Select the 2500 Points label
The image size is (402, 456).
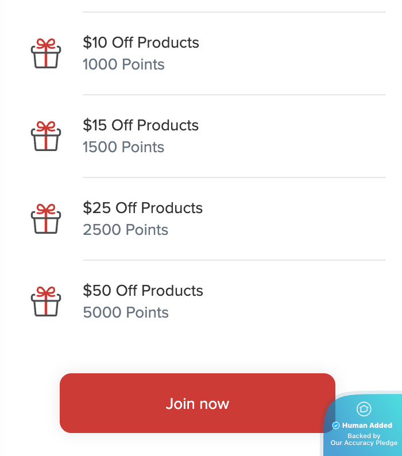[x=125, y=230]
